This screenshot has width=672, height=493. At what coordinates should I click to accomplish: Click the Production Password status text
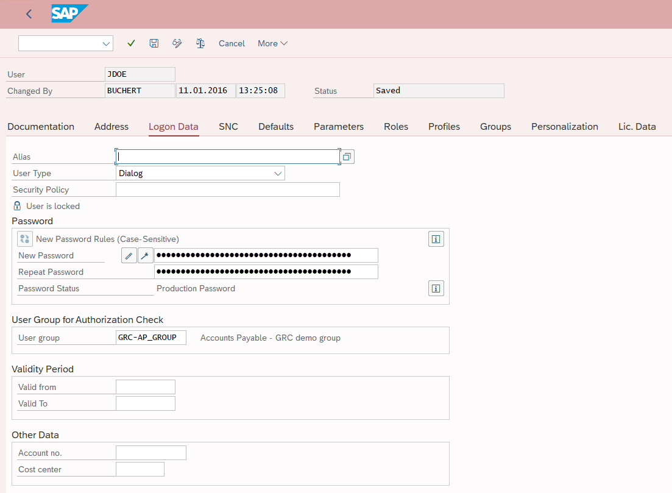[196, 288]
